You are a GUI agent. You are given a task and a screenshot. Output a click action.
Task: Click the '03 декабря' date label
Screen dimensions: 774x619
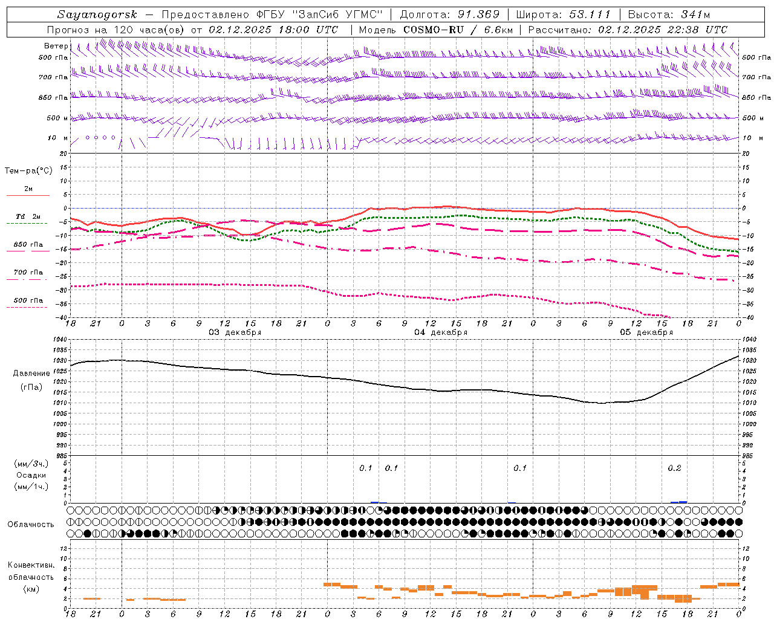[x=235, y=332]
